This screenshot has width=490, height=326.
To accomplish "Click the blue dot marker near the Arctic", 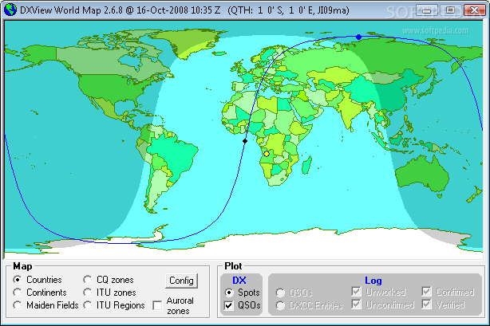I will tap(359, 37).
